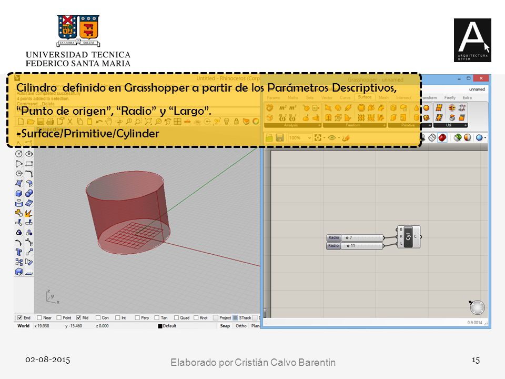
Task: Select the Surface tab in Grasshopper
Action: (x=365, y=97)
